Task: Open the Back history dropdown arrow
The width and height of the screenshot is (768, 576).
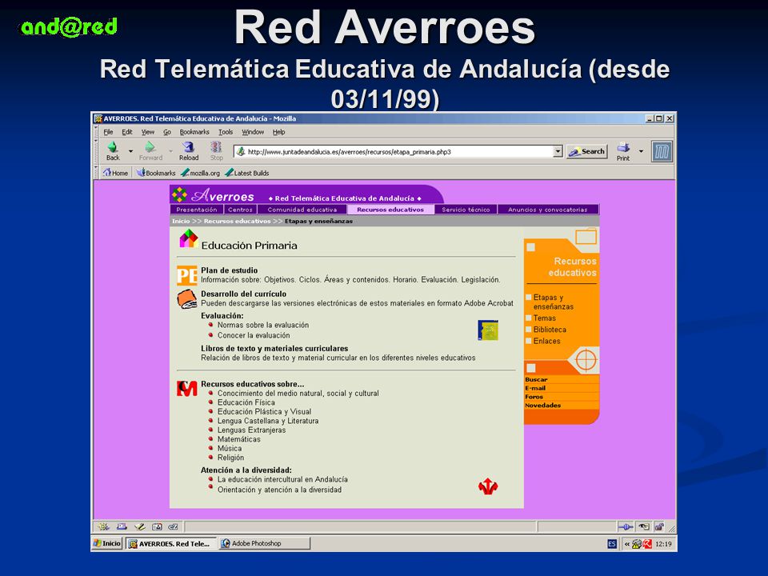Action: [130, 151]
